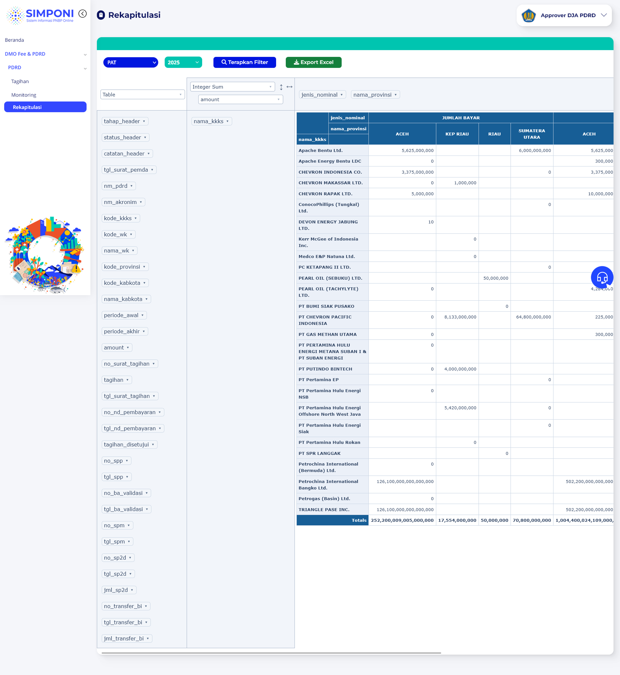
Task: Open the 2025 year dropdown
Action: coord(183,62)
